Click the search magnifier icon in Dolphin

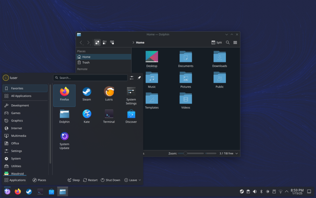[228, 43]
